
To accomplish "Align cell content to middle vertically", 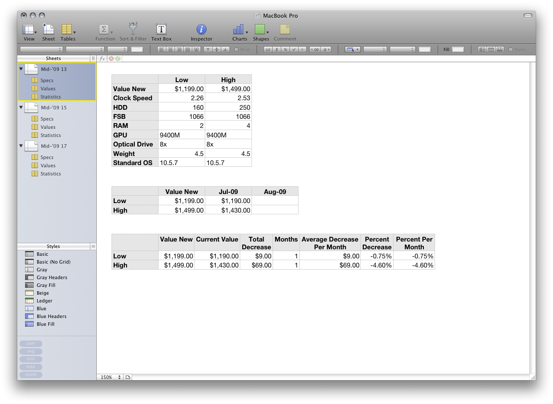I will click(216, 50).
